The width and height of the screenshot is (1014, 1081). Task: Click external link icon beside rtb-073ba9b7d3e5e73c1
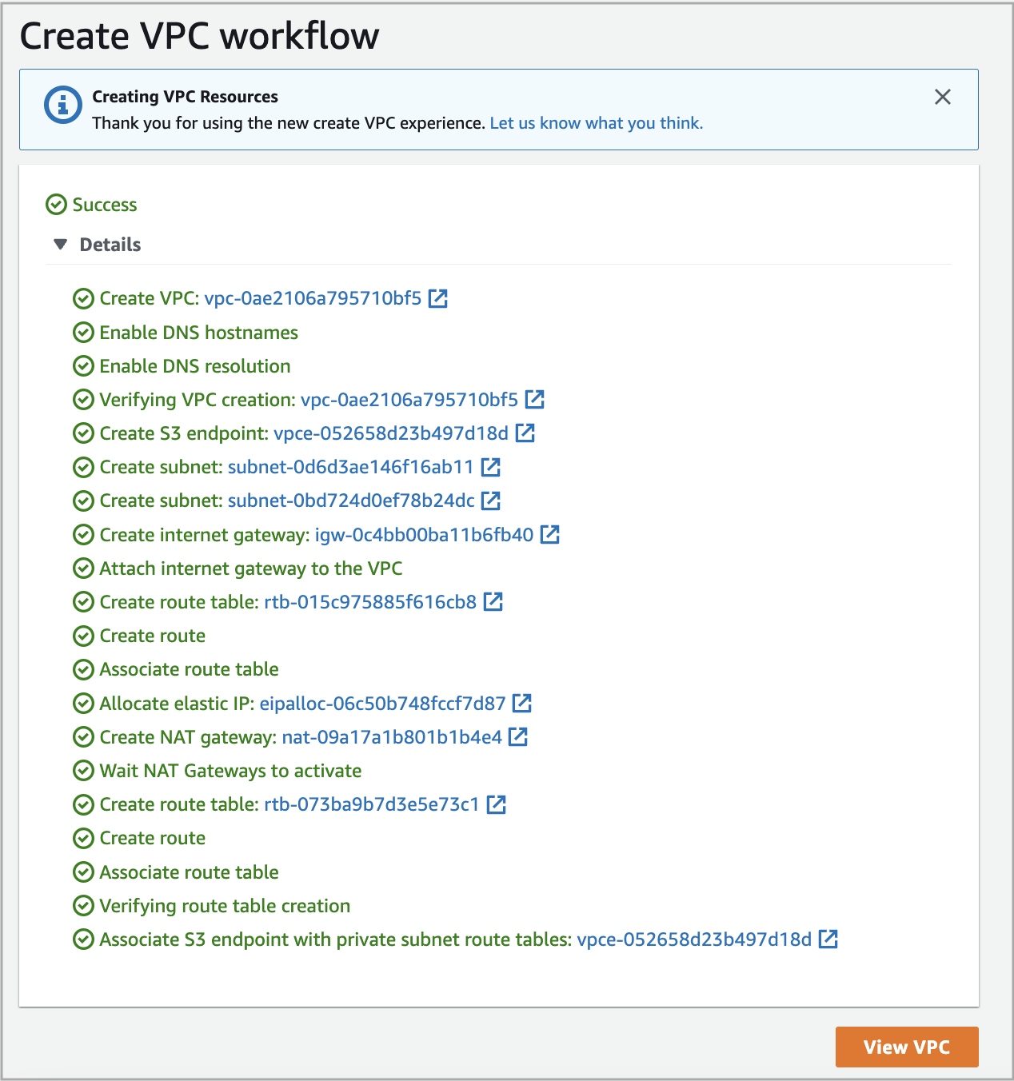click(x=497, y=804)
